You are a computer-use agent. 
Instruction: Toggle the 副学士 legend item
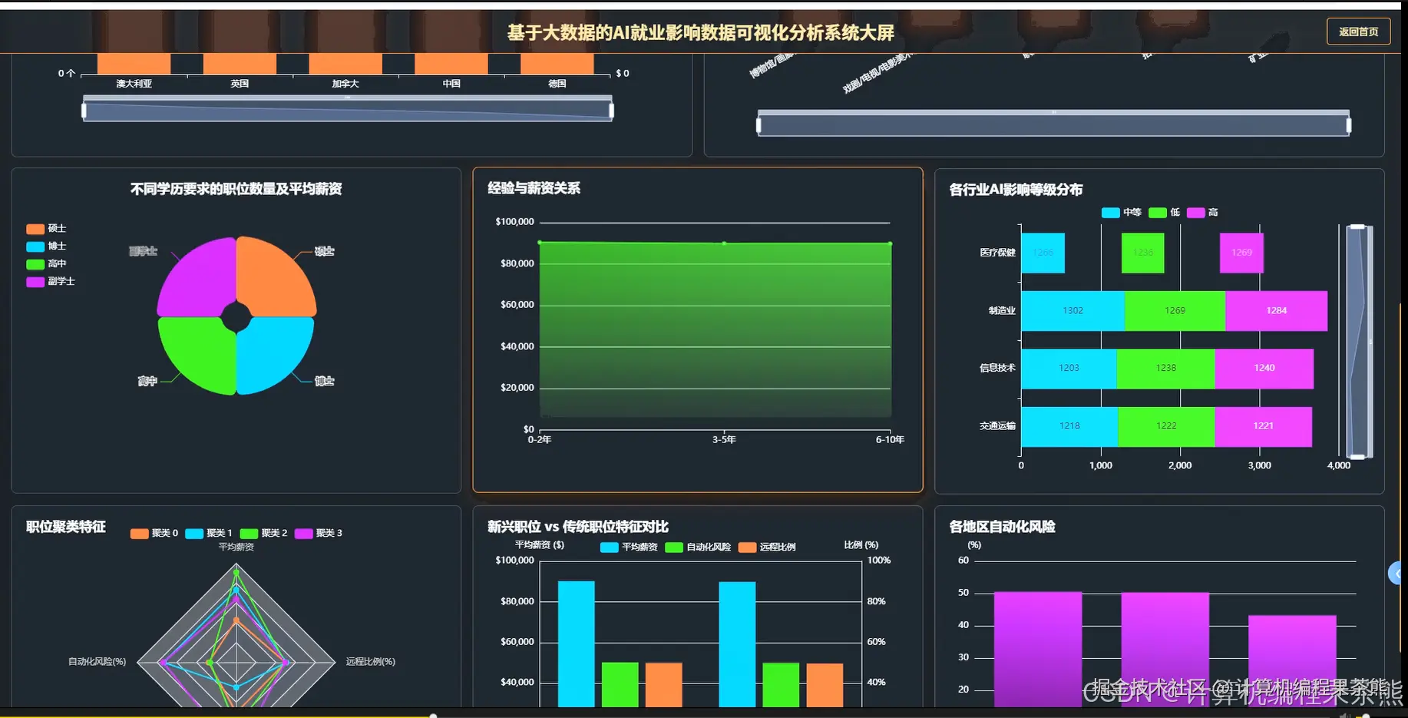coord(51,282)
